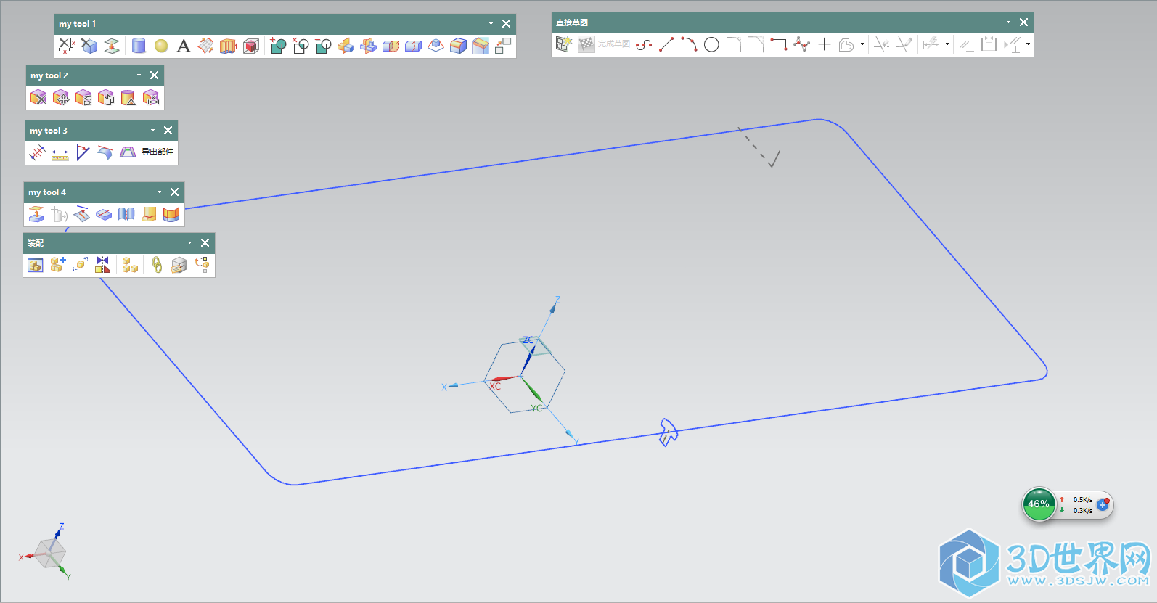Viewport: 1157px width, 603px height.
Task: Select the Mirror Assembly icon in 装配
Action: pyautogui.click(x=103, y=265)
